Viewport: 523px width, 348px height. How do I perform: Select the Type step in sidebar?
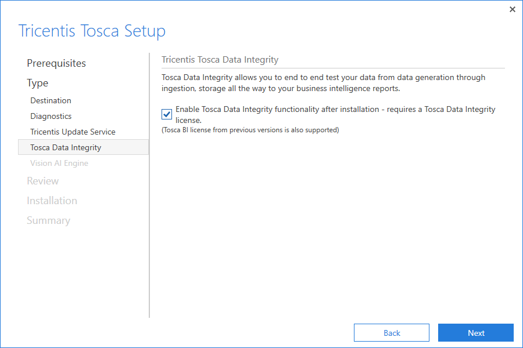pyautogui.click(x=38, y=83)
